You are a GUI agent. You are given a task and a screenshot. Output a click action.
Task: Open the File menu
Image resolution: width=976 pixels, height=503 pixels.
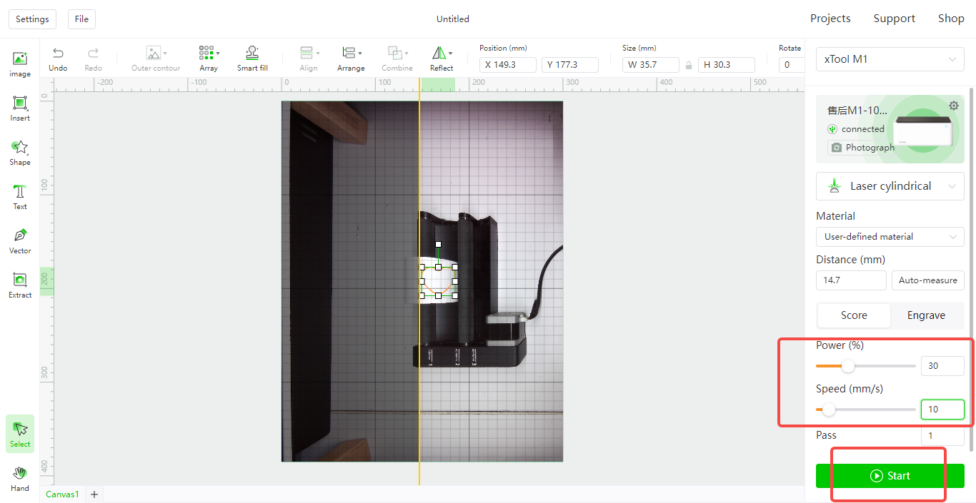[81, 19]
